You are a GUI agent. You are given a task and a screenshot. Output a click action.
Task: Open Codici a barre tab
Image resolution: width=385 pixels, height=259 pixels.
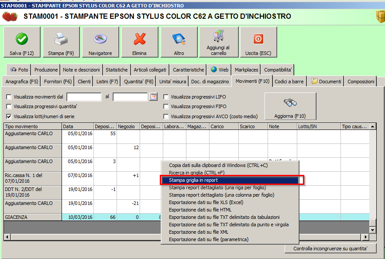point(289,82)
